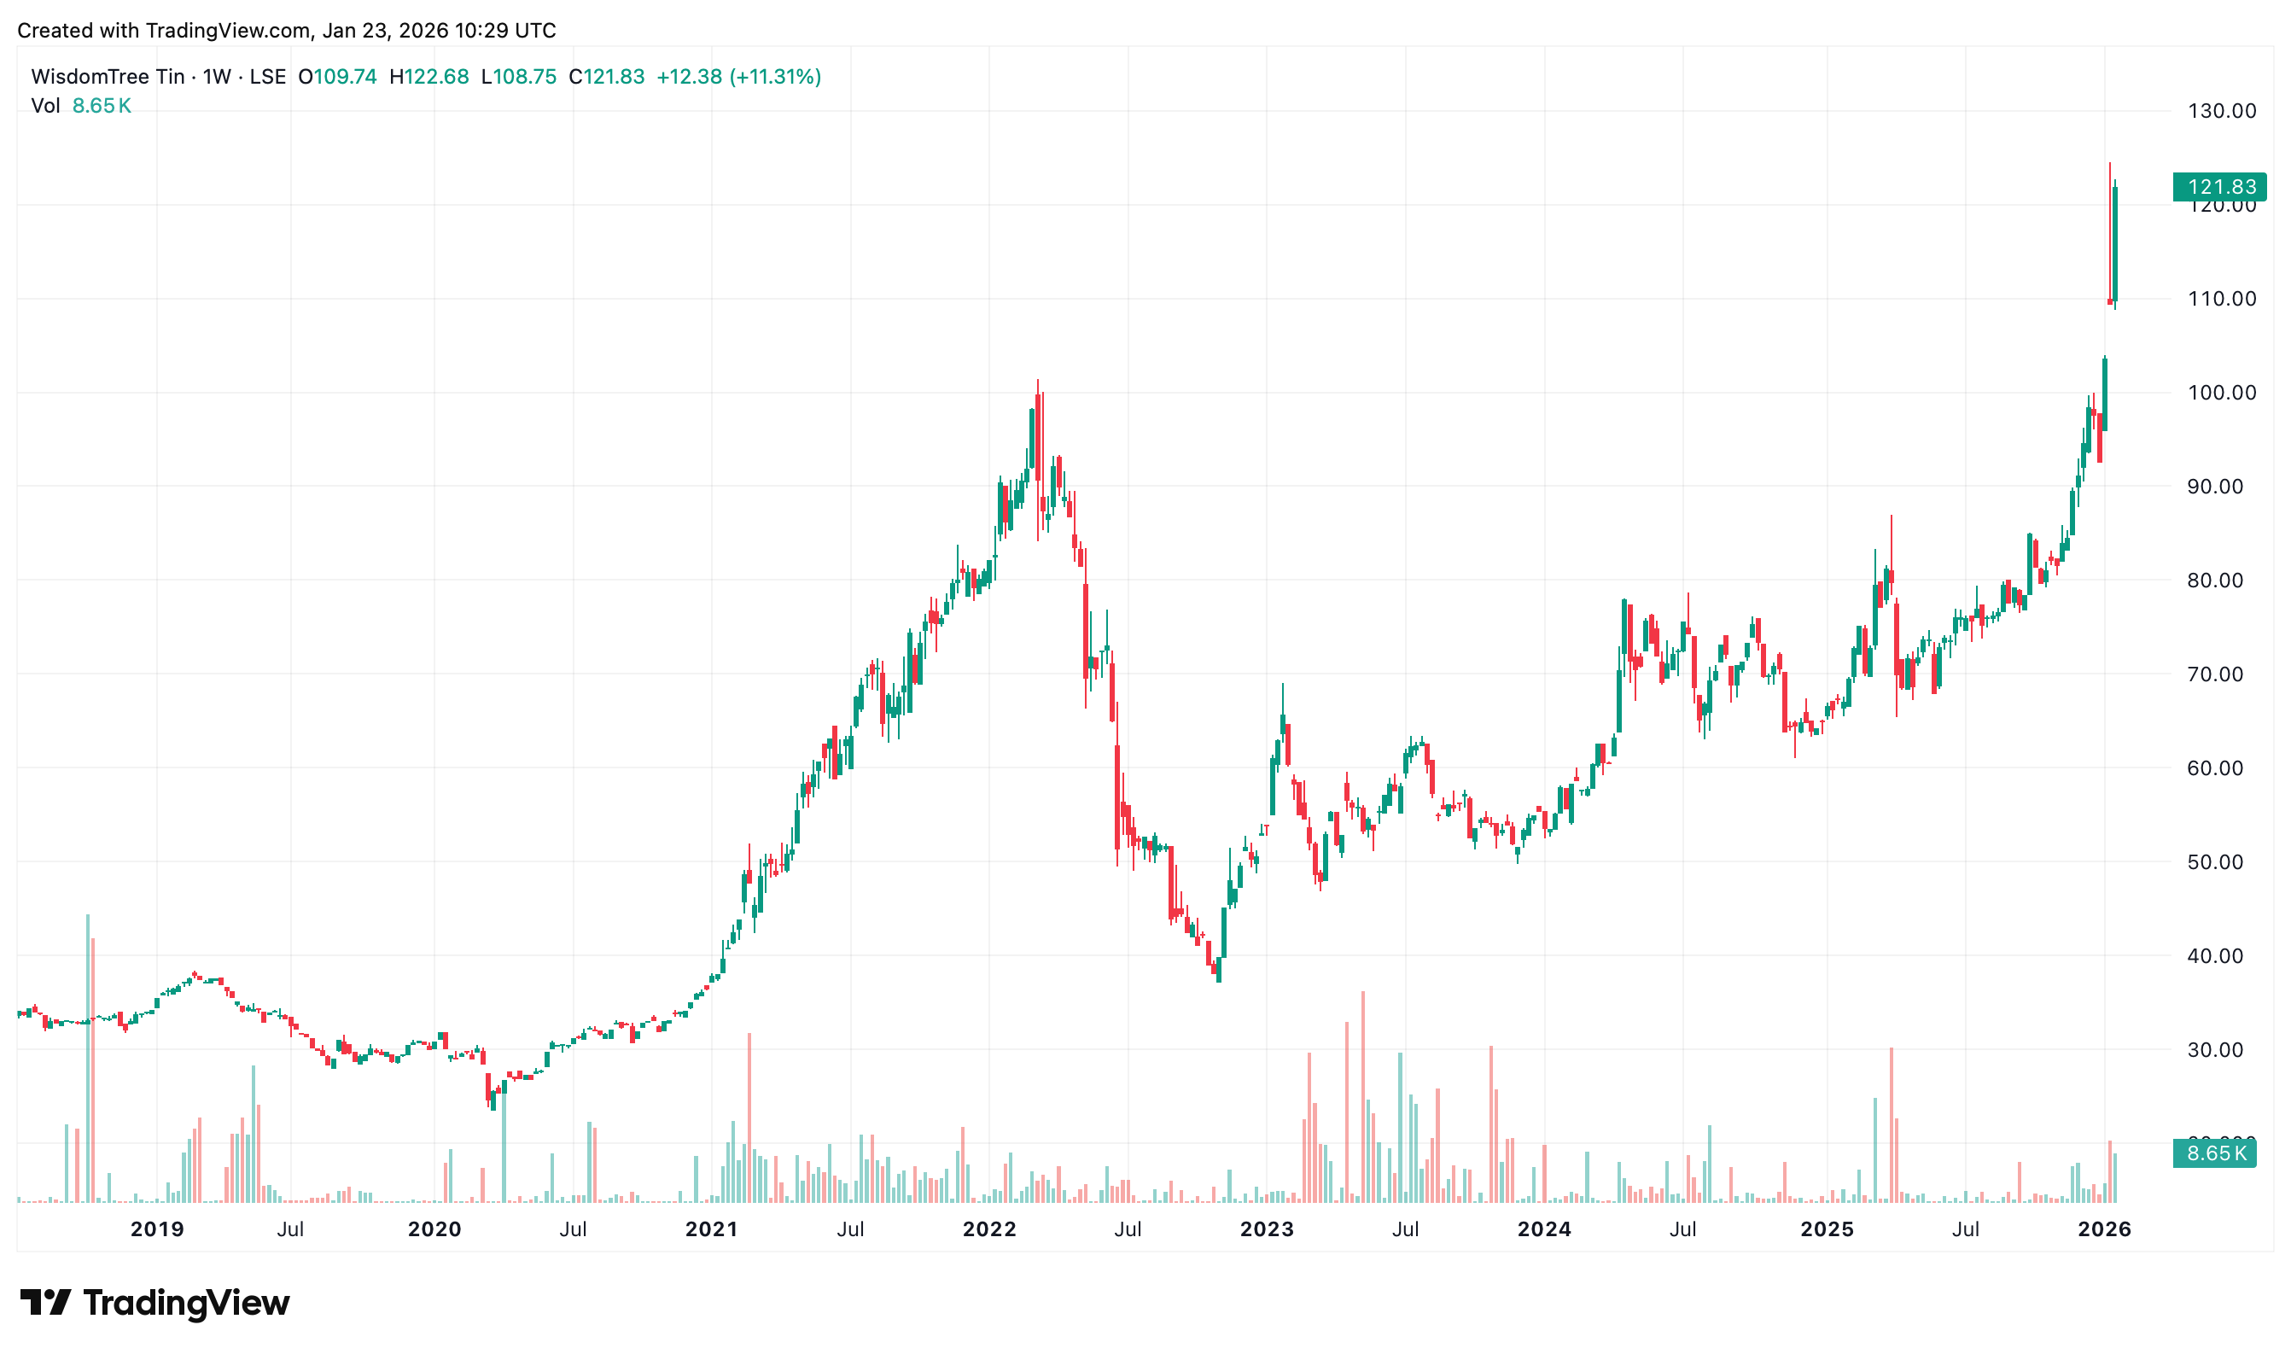2291x1354 pixels.
Task: Select the WisdomTree Tin symbol title
Action: click(x=108, y=77)
